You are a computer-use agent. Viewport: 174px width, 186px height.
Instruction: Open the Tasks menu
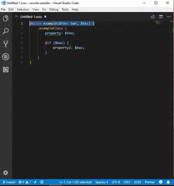click(65, 9)
